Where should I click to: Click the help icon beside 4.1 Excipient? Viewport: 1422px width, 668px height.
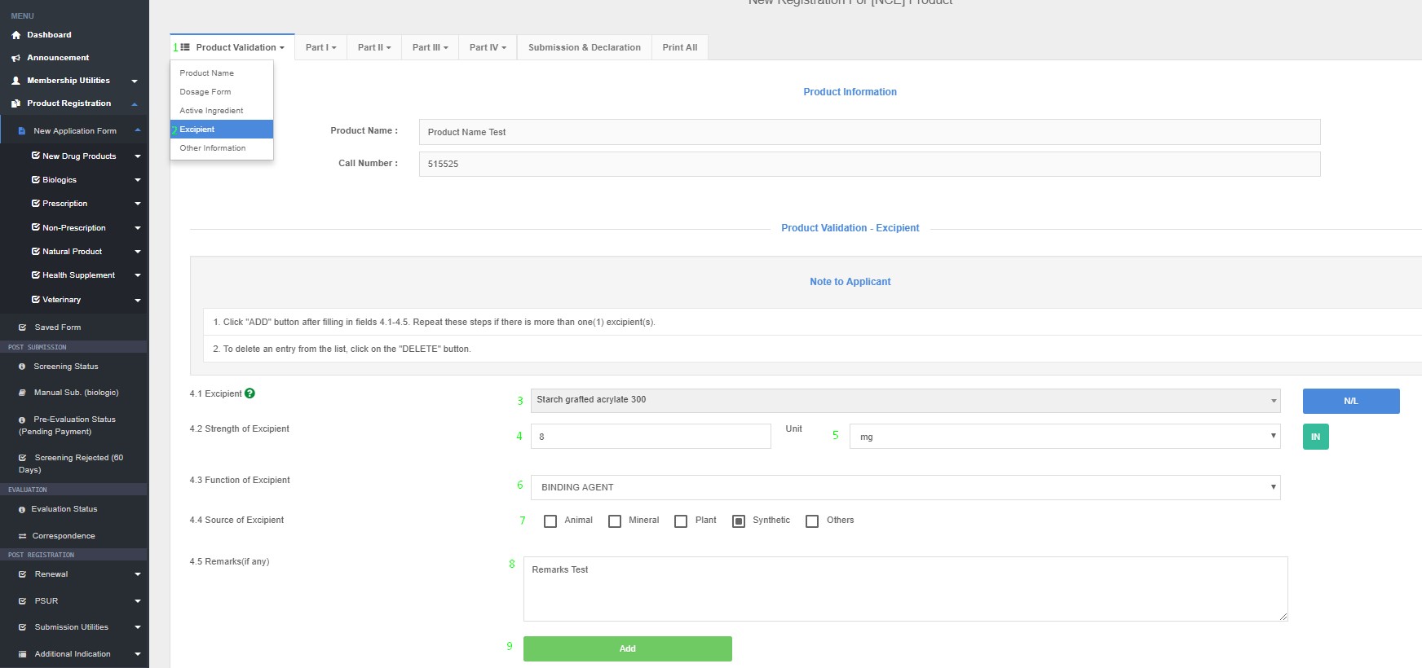pos(250,393)
